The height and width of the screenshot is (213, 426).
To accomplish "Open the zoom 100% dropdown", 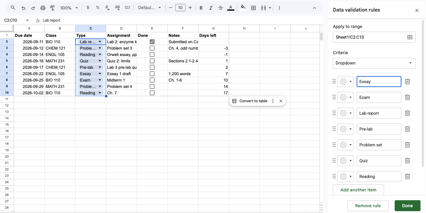I will pos(69,8).
